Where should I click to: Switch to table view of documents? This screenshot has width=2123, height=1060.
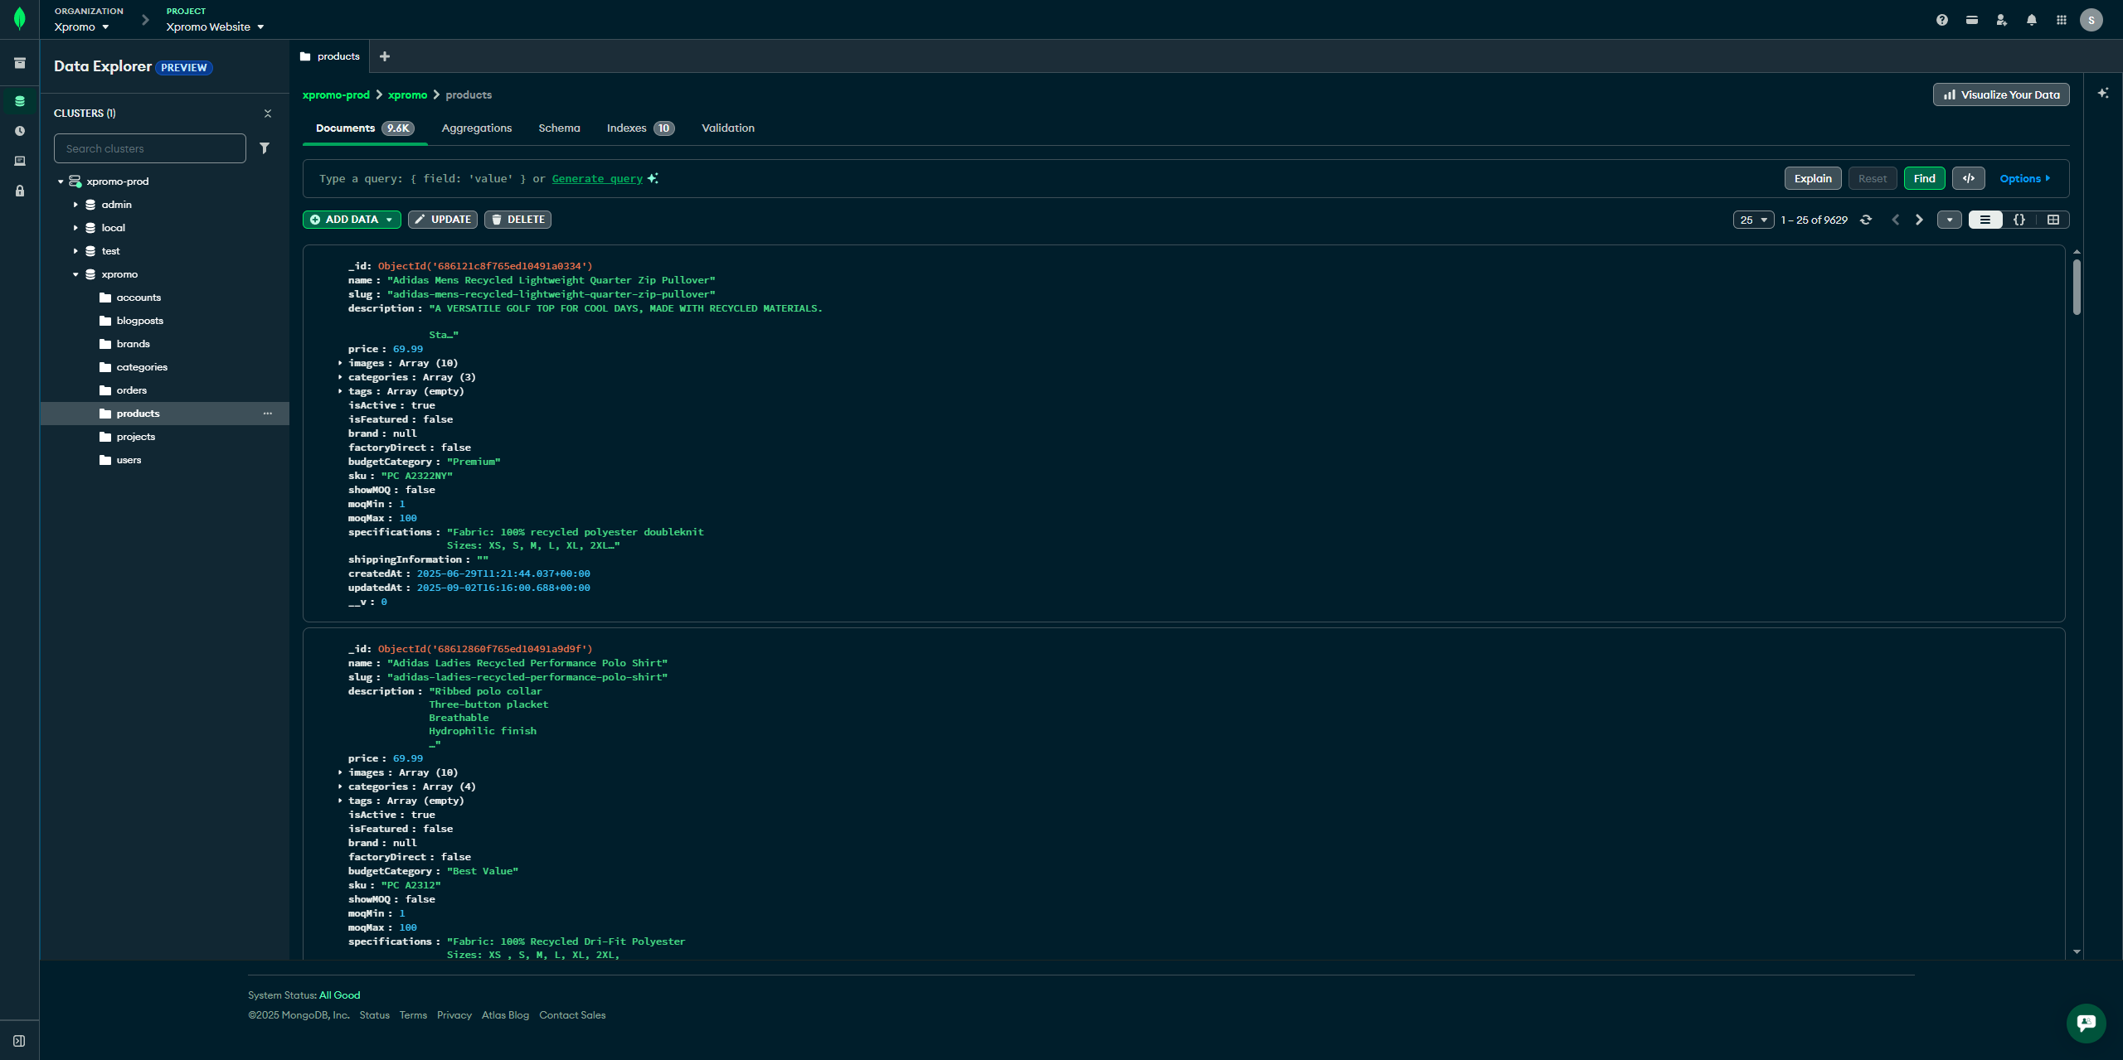click(x=2053, y=220)
